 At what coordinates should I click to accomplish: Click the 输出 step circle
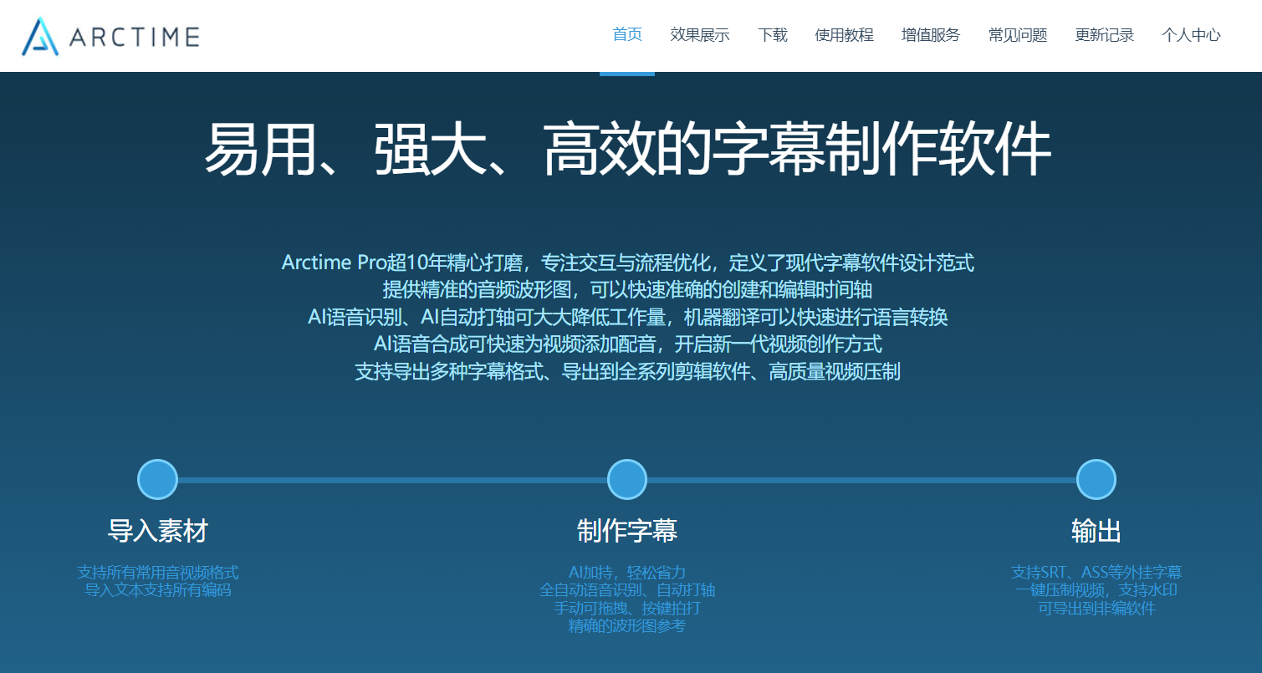1096,480
